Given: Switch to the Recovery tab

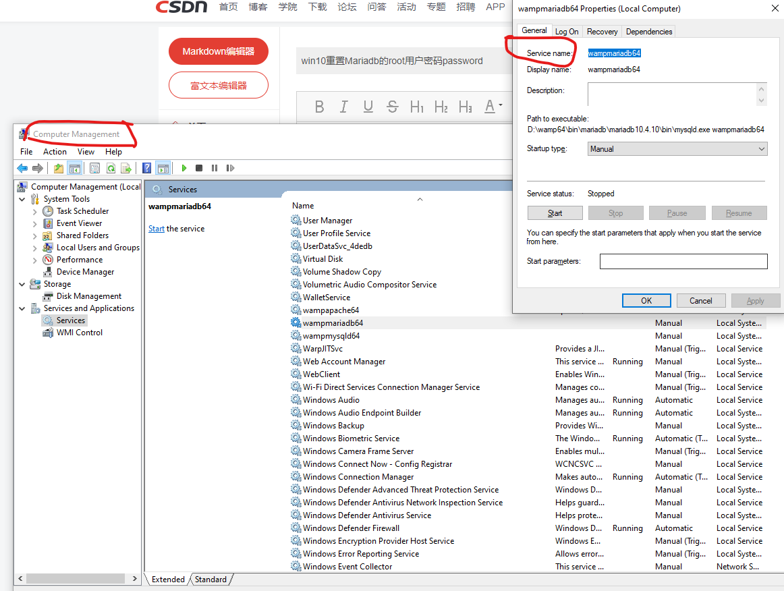Looking at the screenshot, I should point(602,31).
